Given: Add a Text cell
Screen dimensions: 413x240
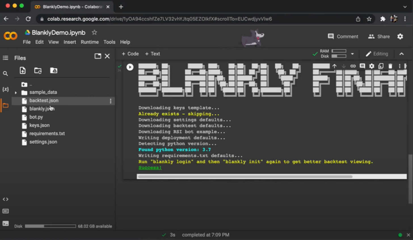Looking at the screenshot, I should (153, 54).
